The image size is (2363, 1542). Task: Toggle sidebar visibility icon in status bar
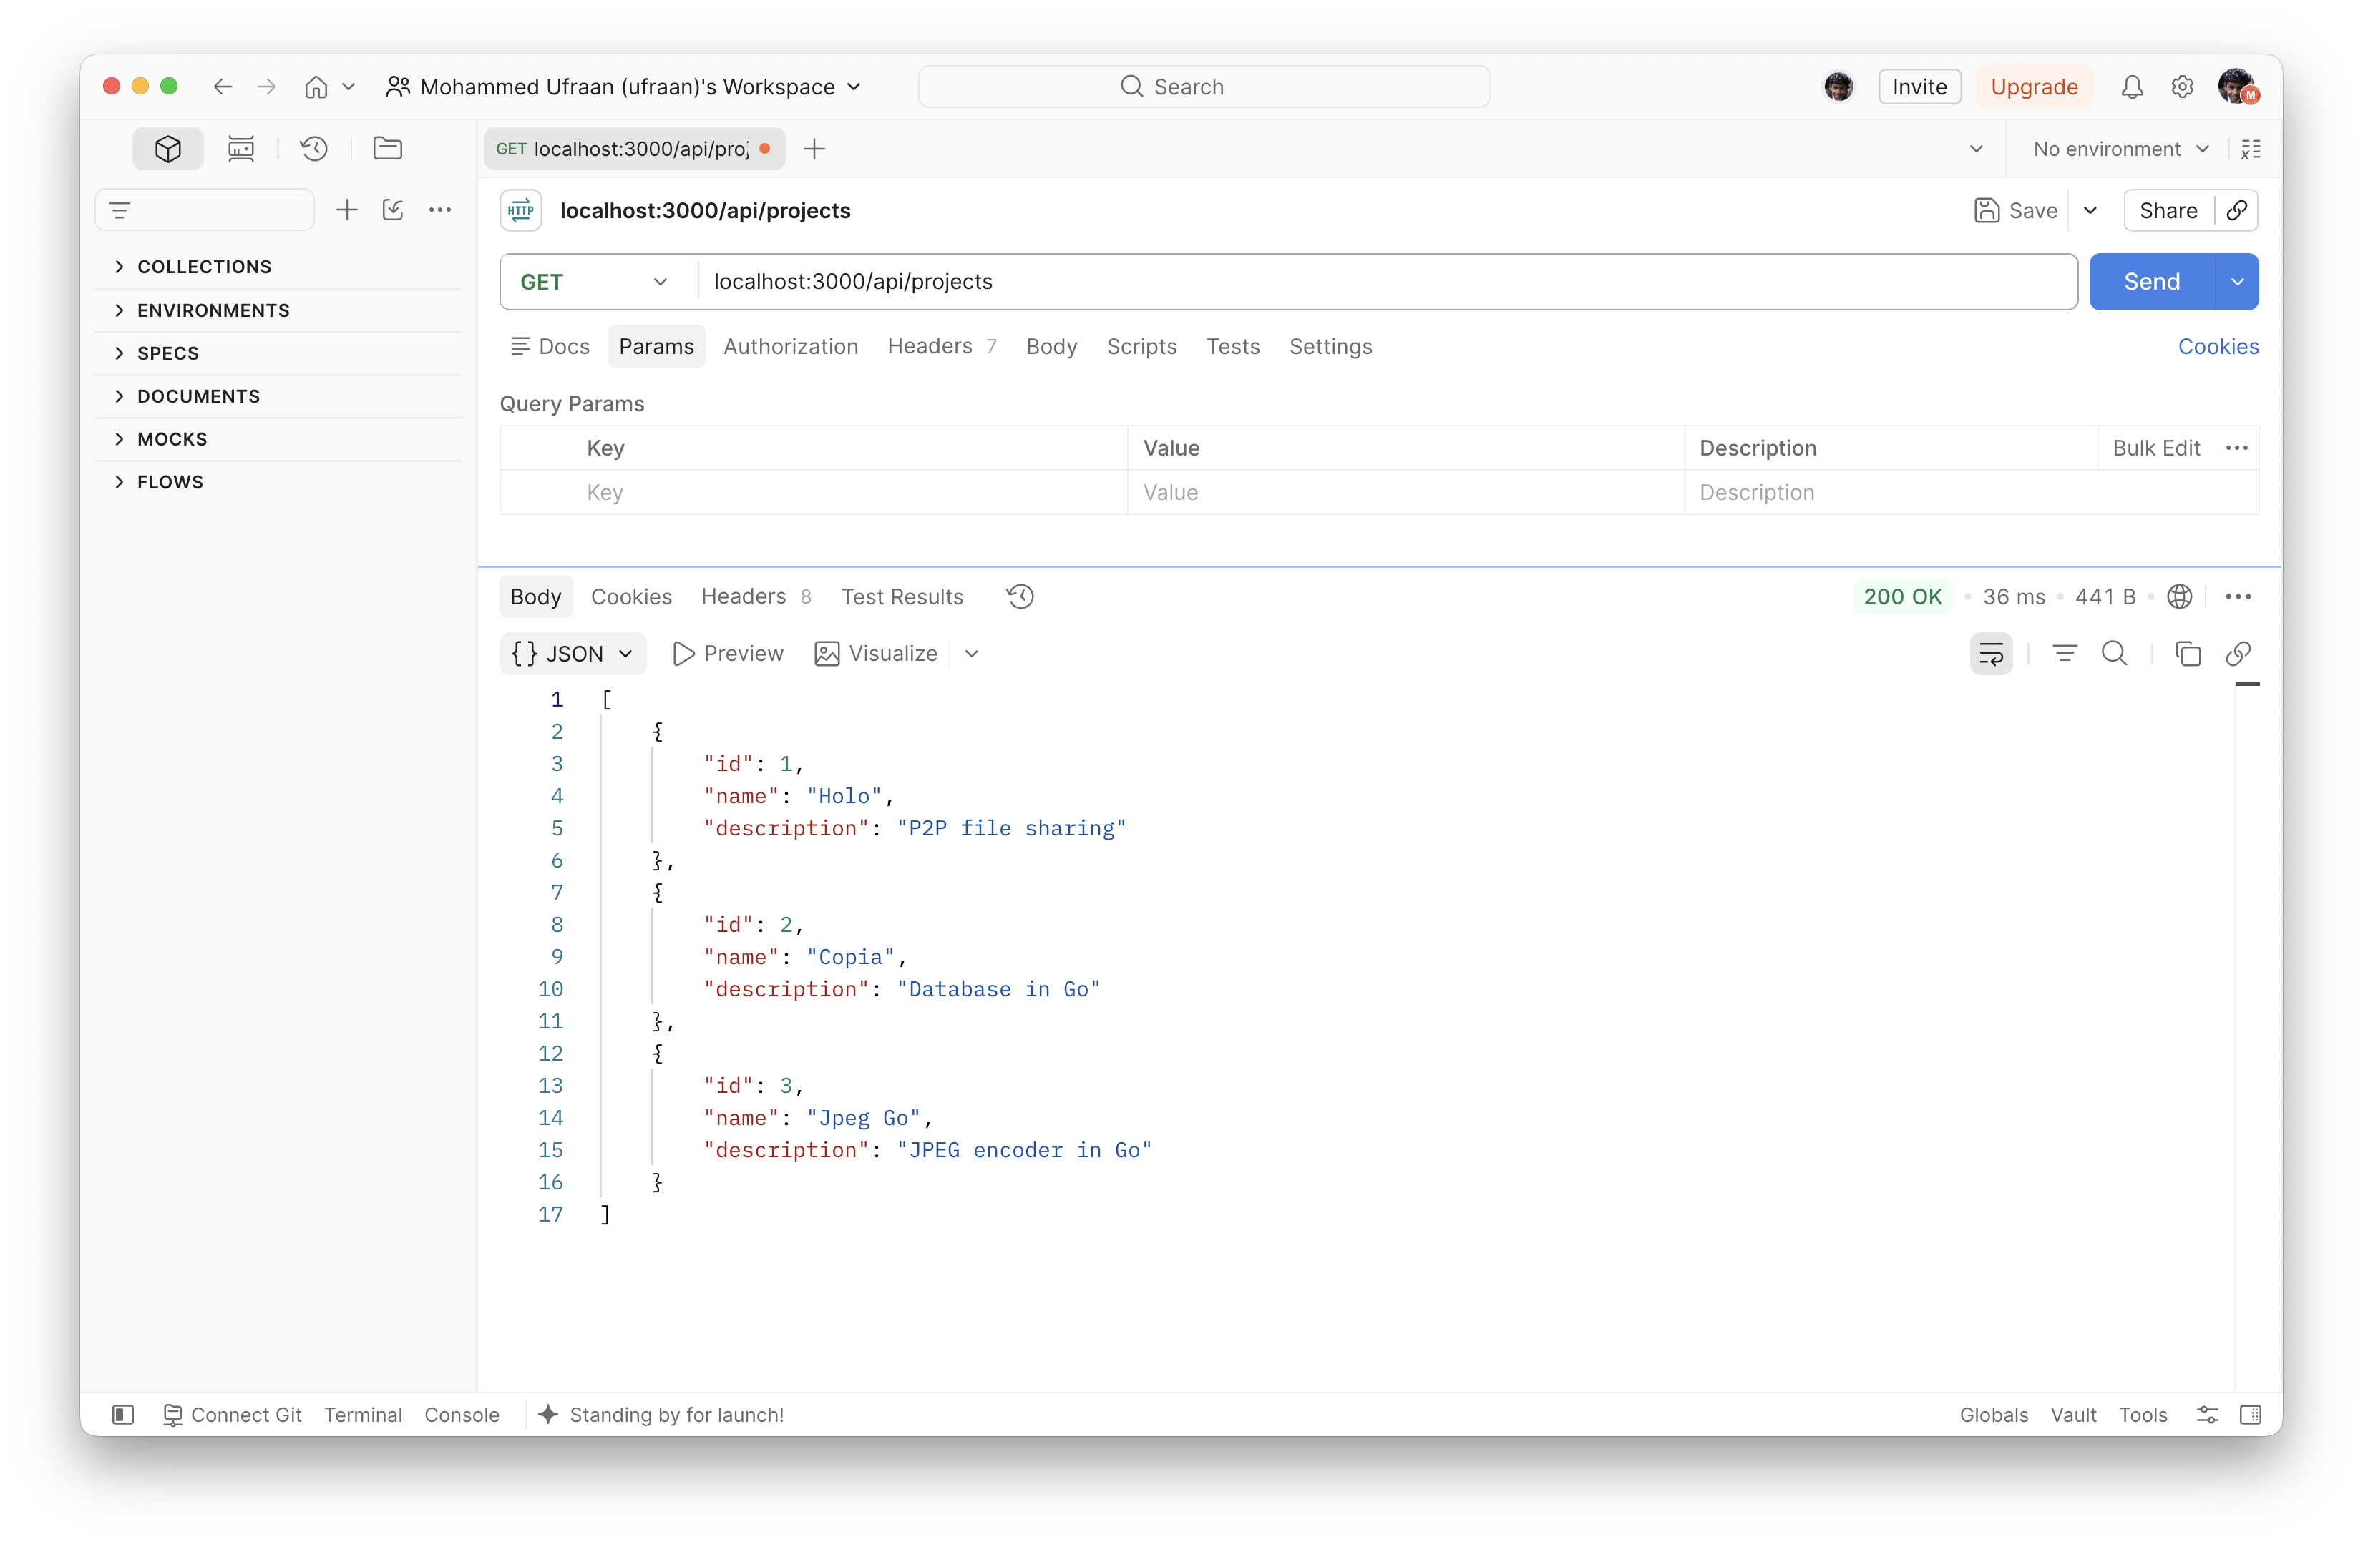point(123,1414)
